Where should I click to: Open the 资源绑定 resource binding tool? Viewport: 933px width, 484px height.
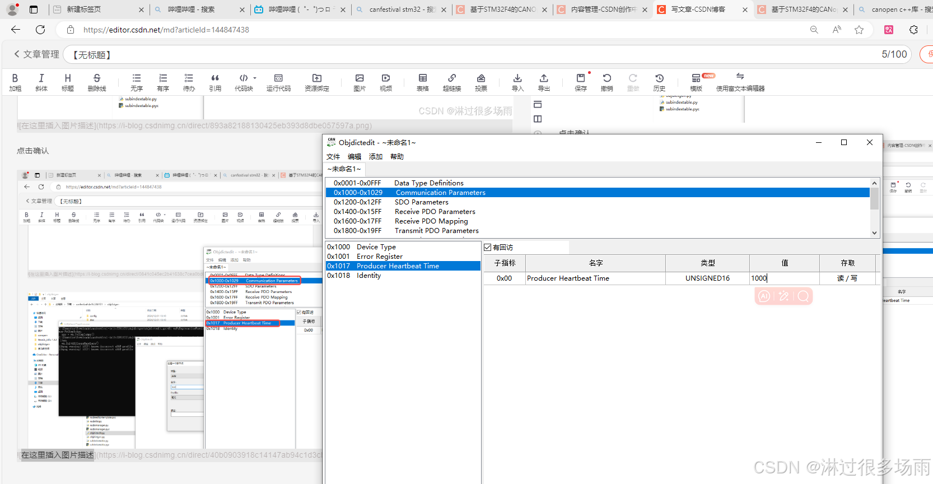[x=317, y=82]
